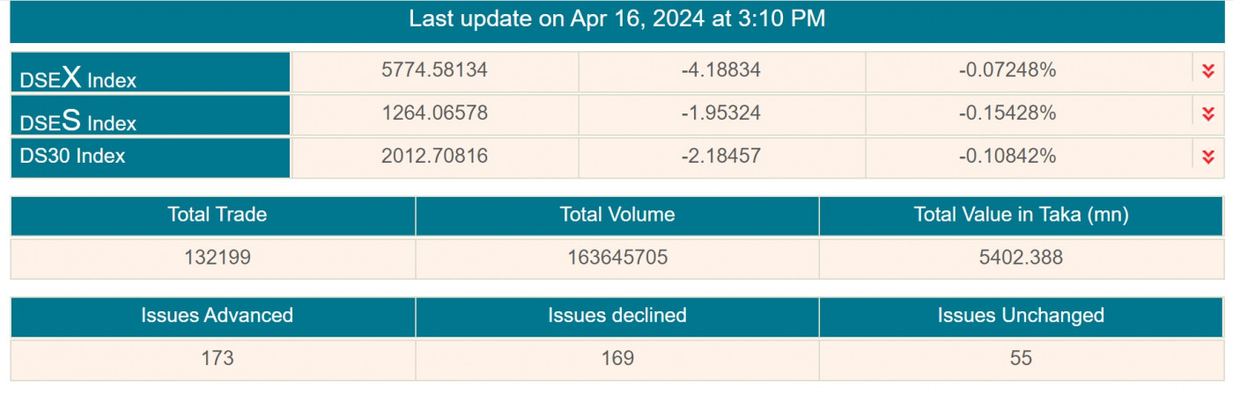Click the red down-arrow icon for DSES Index
Image resolution: width=1233 pixels, height=394 pixels.
click(1208, 113)
